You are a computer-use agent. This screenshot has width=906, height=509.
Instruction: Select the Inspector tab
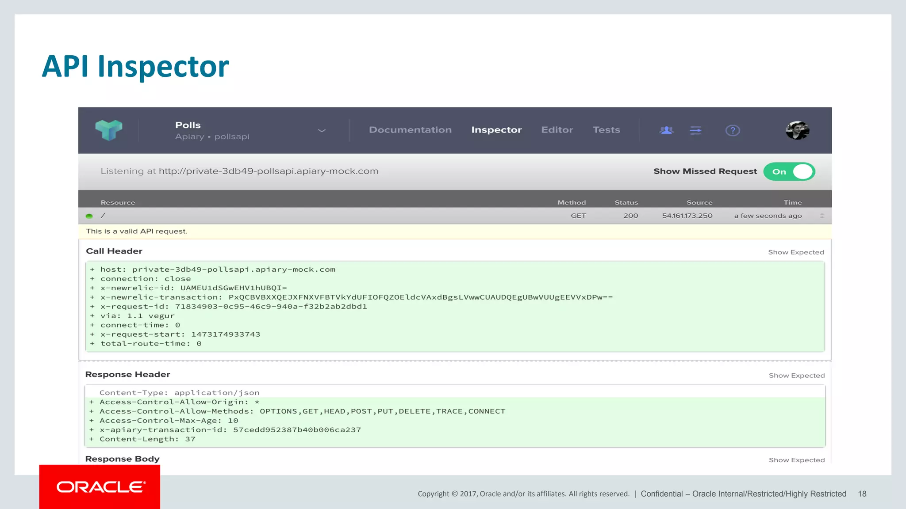pyautogui.click(x=496, y=130)
